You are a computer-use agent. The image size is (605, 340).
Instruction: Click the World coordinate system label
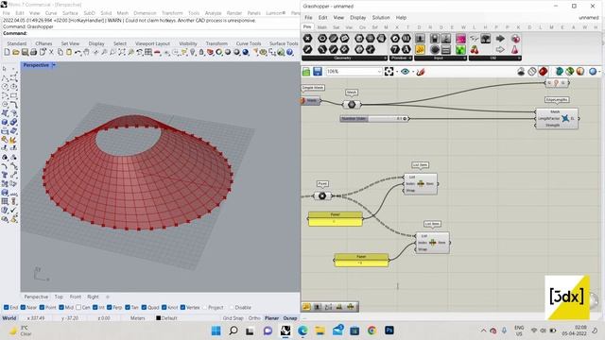[x=9, y=318]
